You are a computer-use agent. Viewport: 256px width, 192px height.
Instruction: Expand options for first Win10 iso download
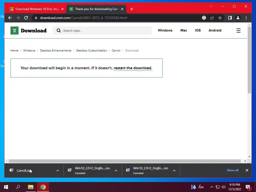[116, 170]
